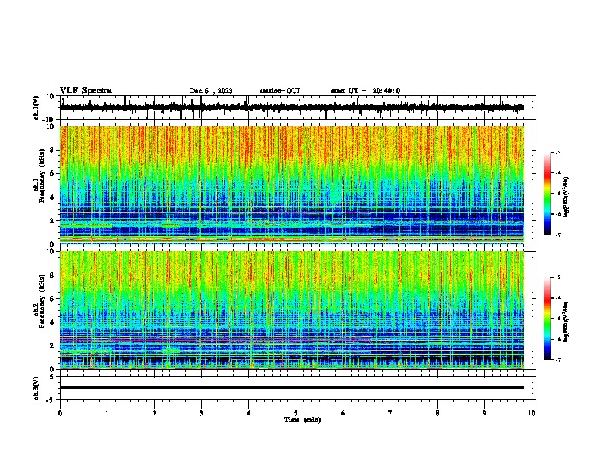Click the "7" tick on the Time axis
The width and height of the screenshot is (599, 463).
coord(390,413)
